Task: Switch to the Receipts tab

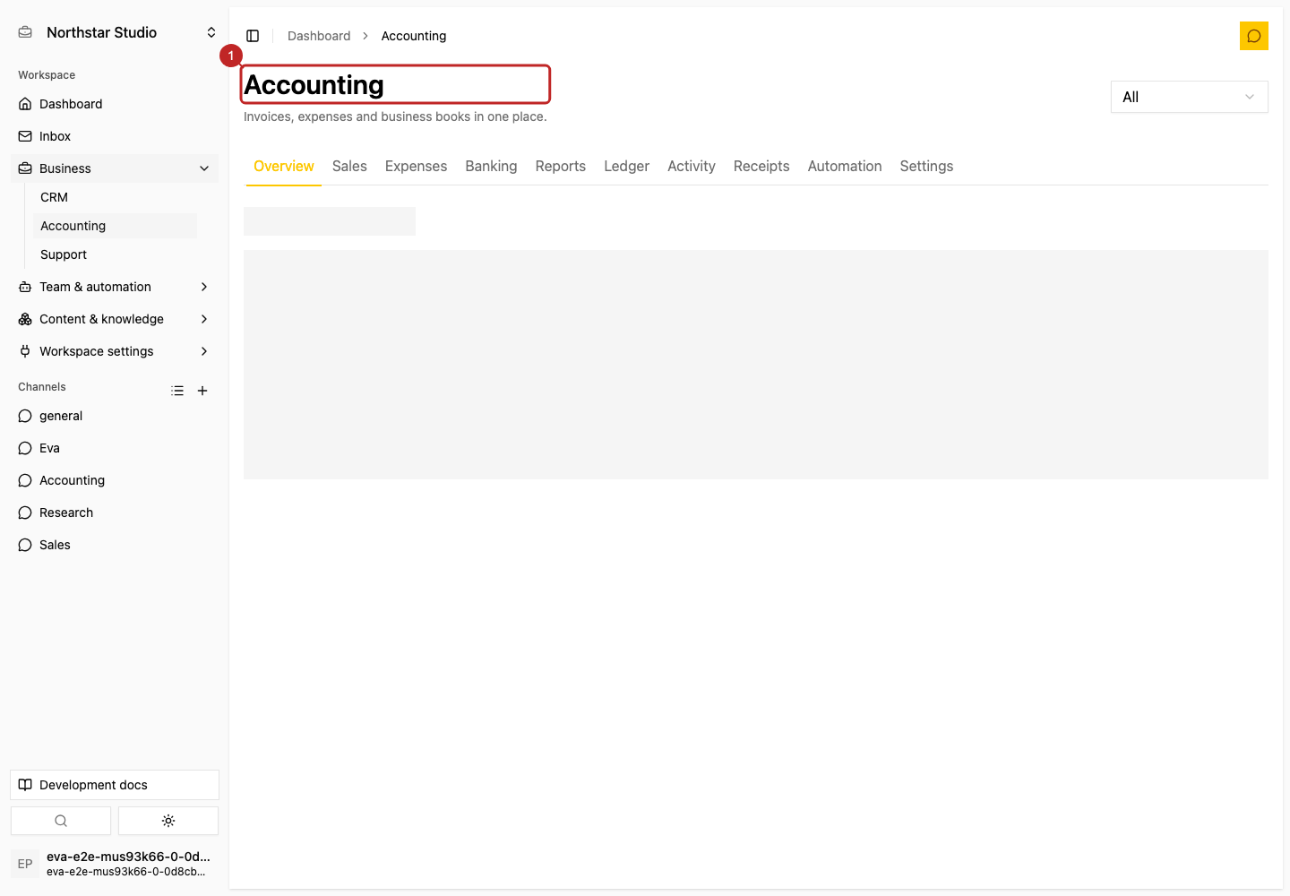Action: click(761, 167)
